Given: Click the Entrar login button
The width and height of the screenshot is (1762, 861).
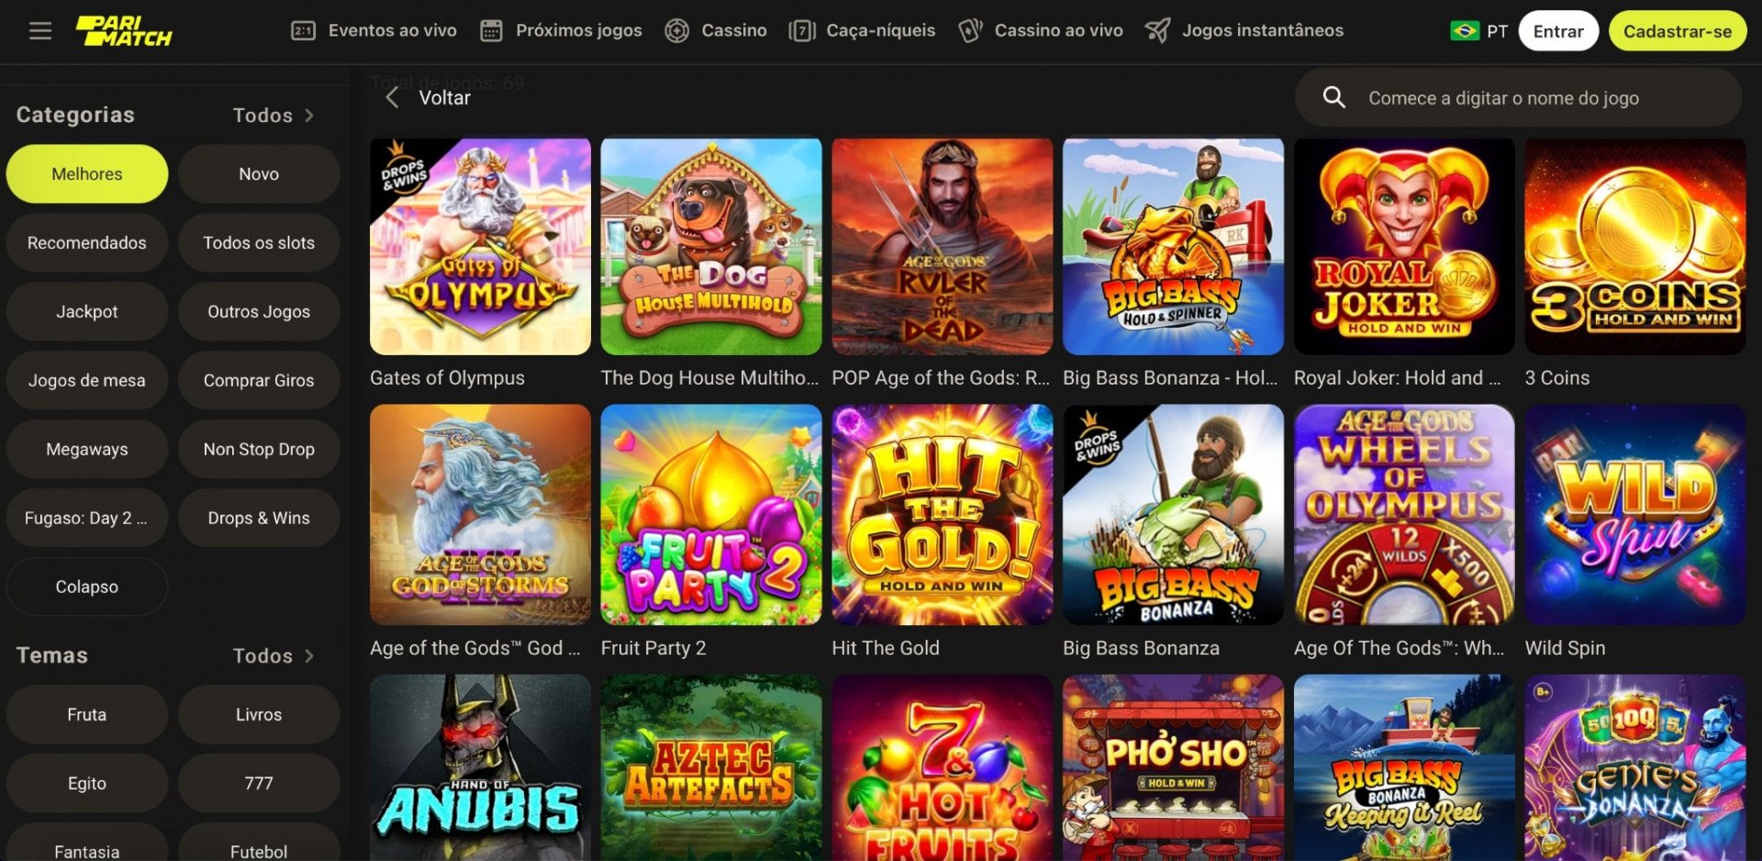Looking at the screenshot, I should pos(1558,31).
